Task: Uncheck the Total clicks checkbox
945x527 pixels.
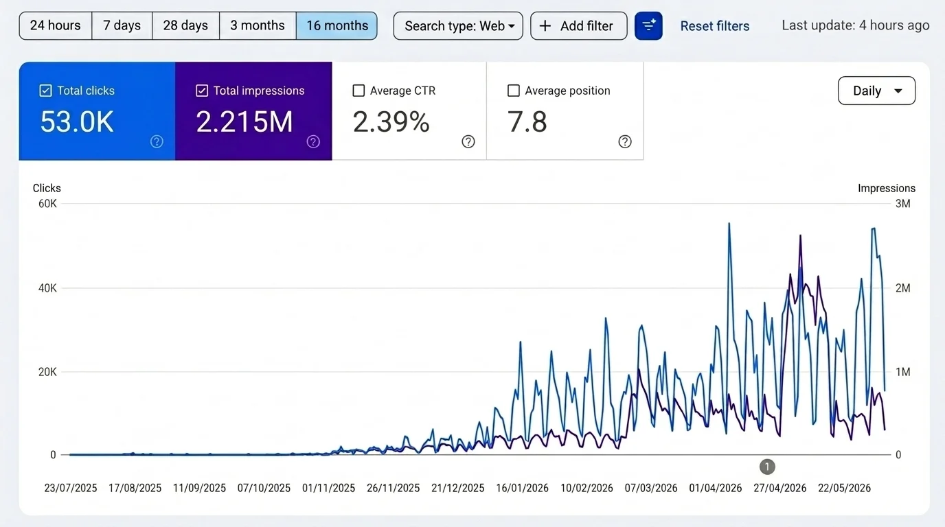Action: click(45, 91)
